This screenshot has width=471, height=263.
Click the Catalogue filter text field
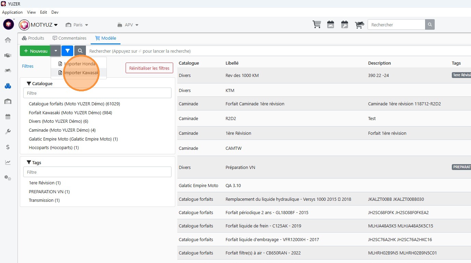pos(97,93)
